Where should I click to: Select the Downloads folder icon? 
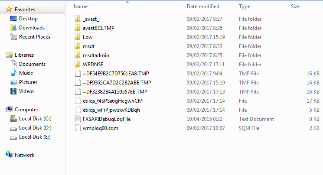tap(13, 28)
